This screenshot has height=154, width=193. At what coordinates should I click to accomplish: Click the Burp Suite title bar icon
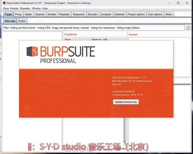pos(5,3)
